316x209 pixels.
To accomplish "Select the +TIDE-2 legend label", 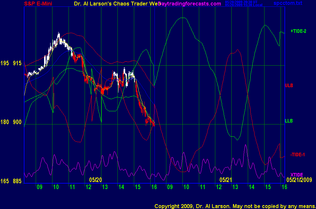I will (x=298, y=31).
